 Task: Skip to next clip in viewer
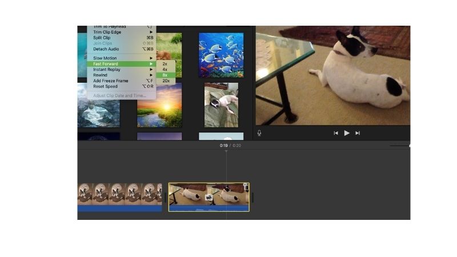[358, 133]
